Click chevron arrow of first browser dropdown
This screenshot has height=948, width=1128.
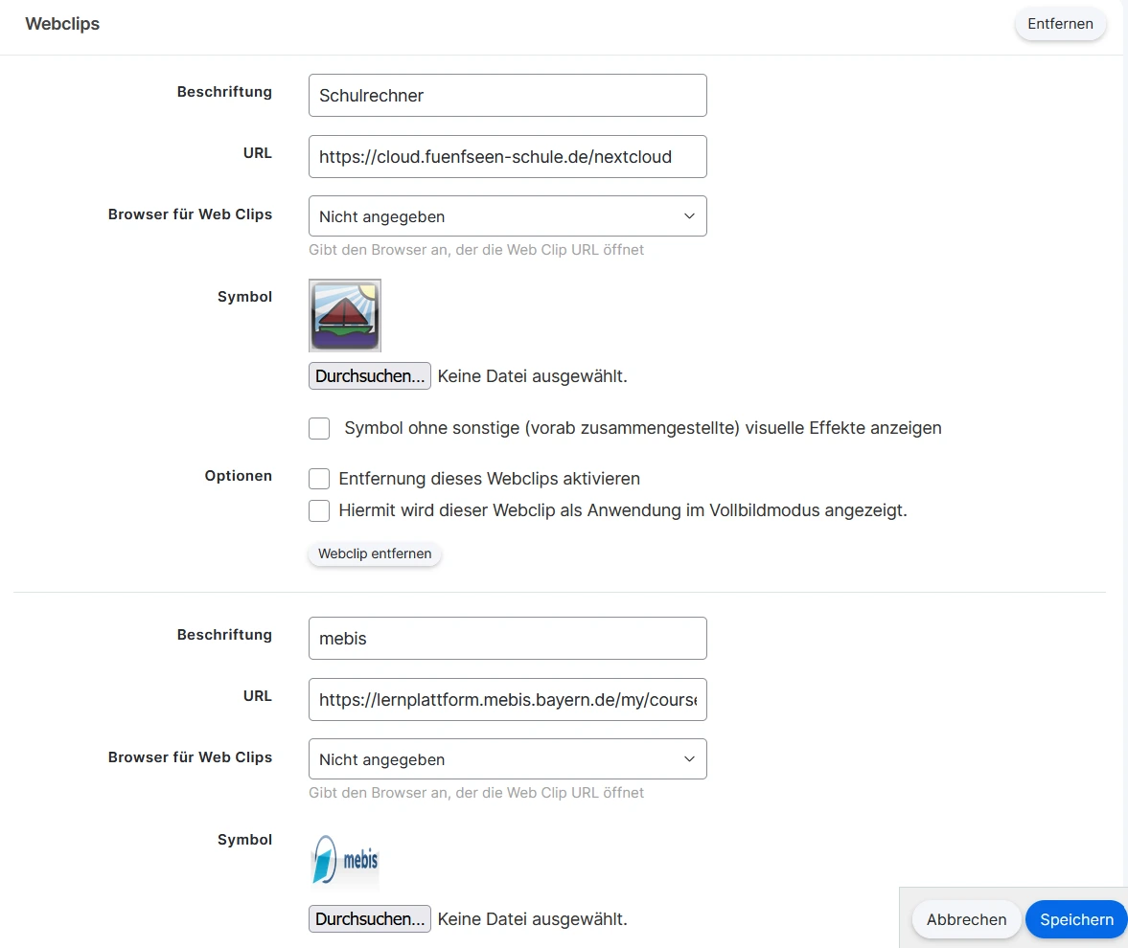coord(689,216)
